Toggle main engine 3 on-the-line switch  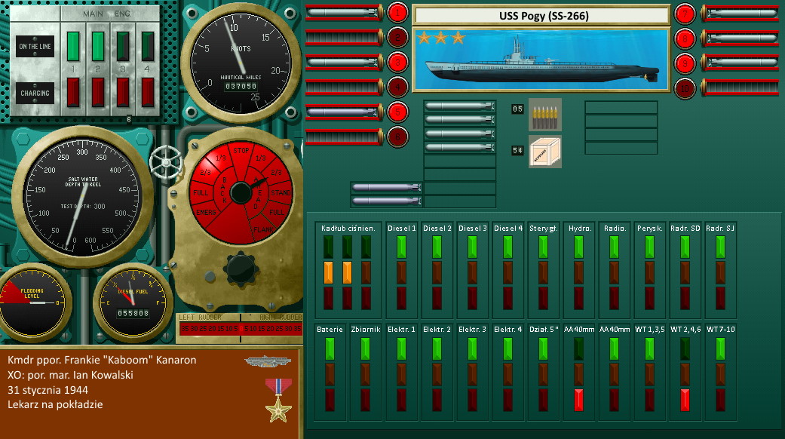click(123, 46)
